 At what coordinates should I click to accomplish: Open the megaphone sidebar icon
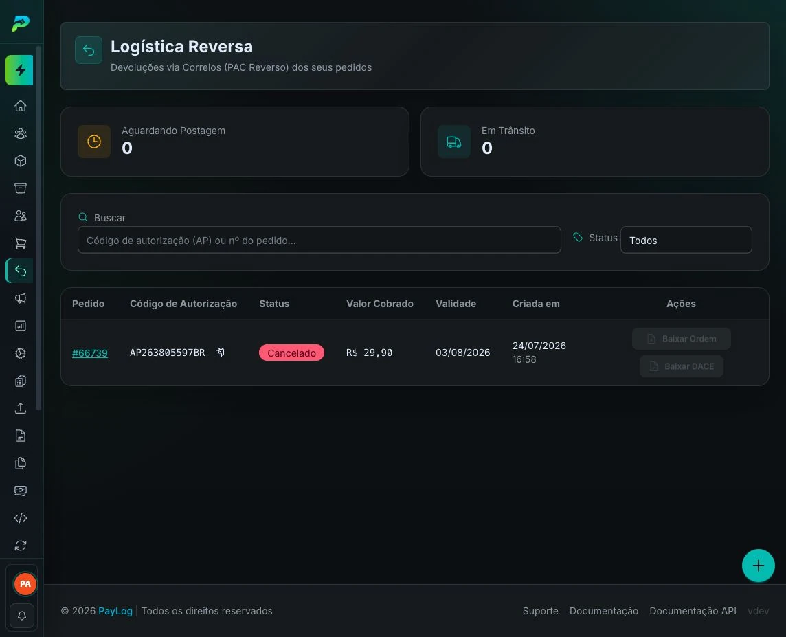tap(21, 298)
